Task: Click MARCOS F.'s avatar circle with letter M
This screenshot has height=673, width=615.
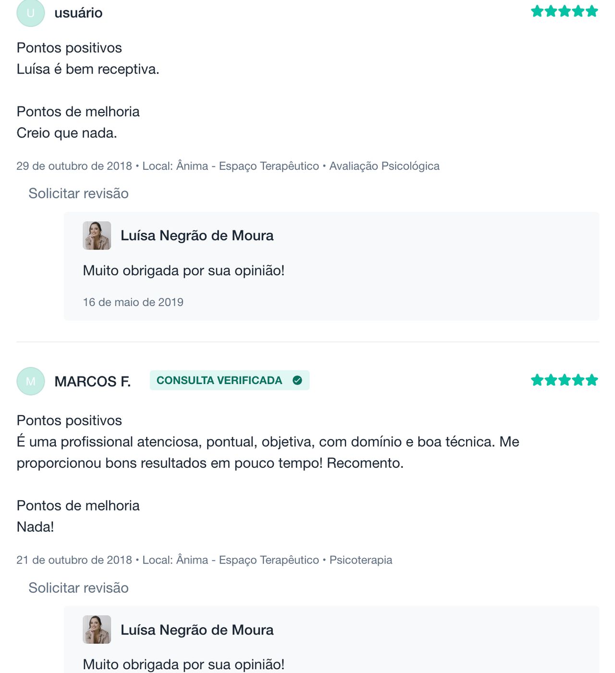Action: coord(30,380)
